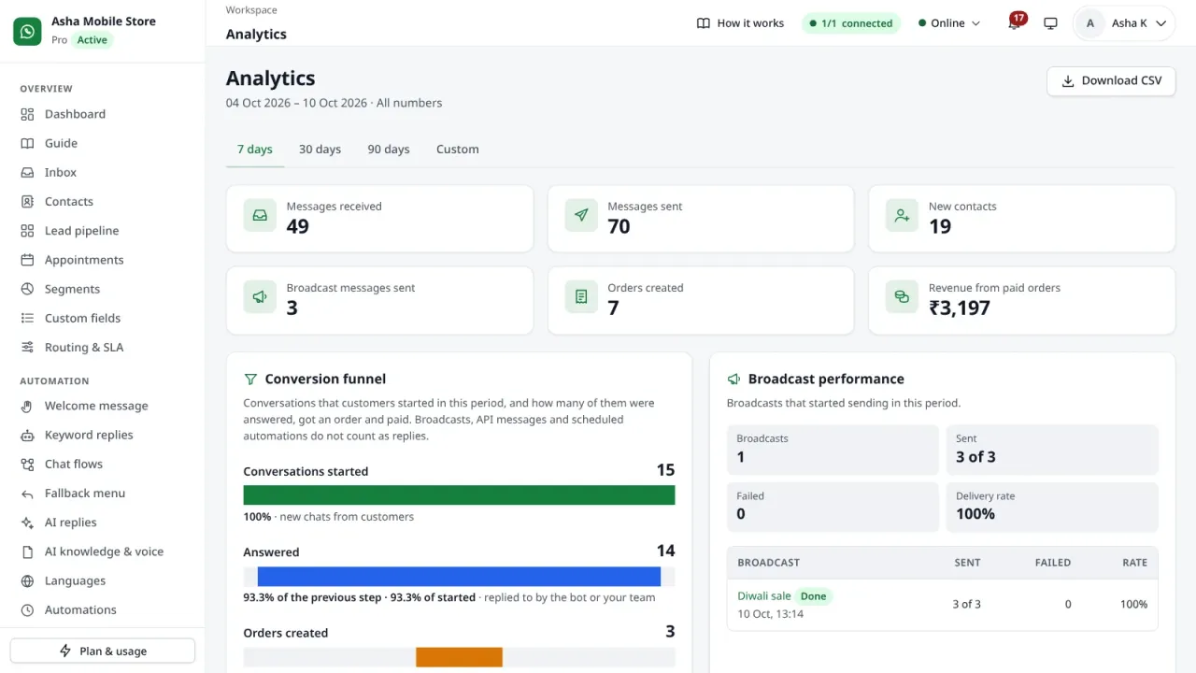Click the Messages received value 49
1196x673 pixels.
coord(298,226)
